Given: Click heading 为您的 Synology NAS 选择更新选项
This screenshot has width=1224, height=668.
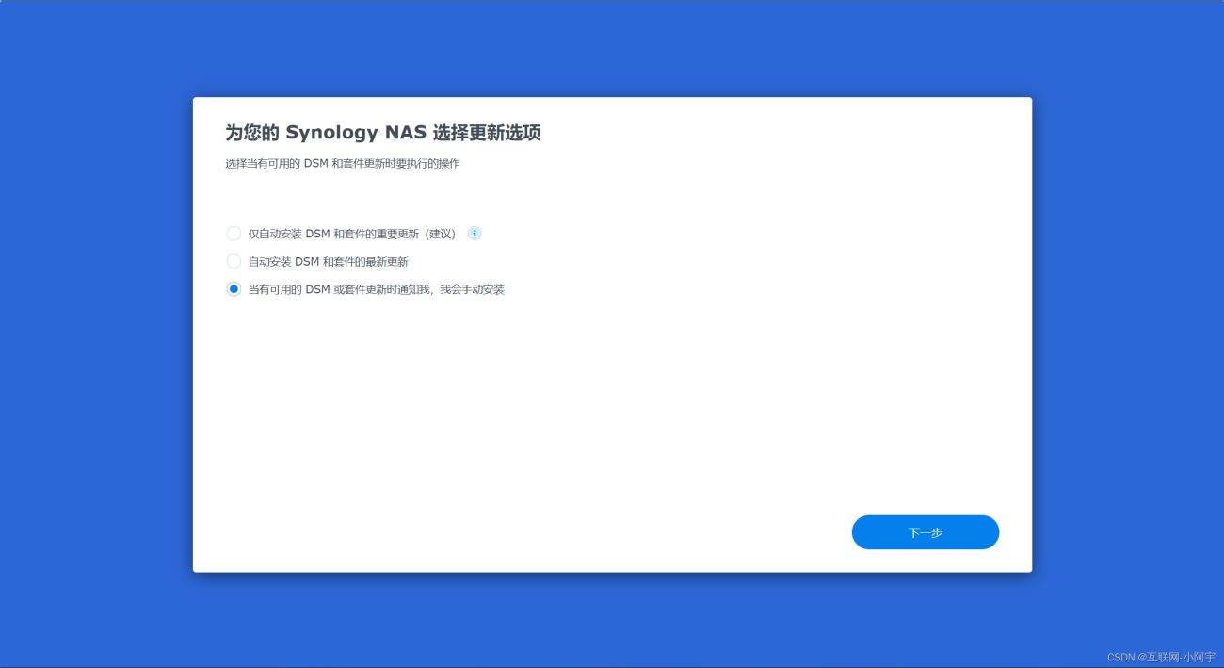Looking at the screenshot, I should tap(383, 133).
